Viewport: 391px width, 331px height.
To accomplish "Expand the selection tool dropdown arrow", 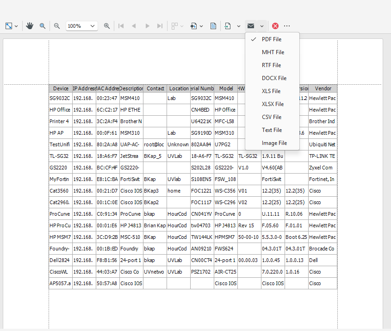I will [x=17, y=26].
